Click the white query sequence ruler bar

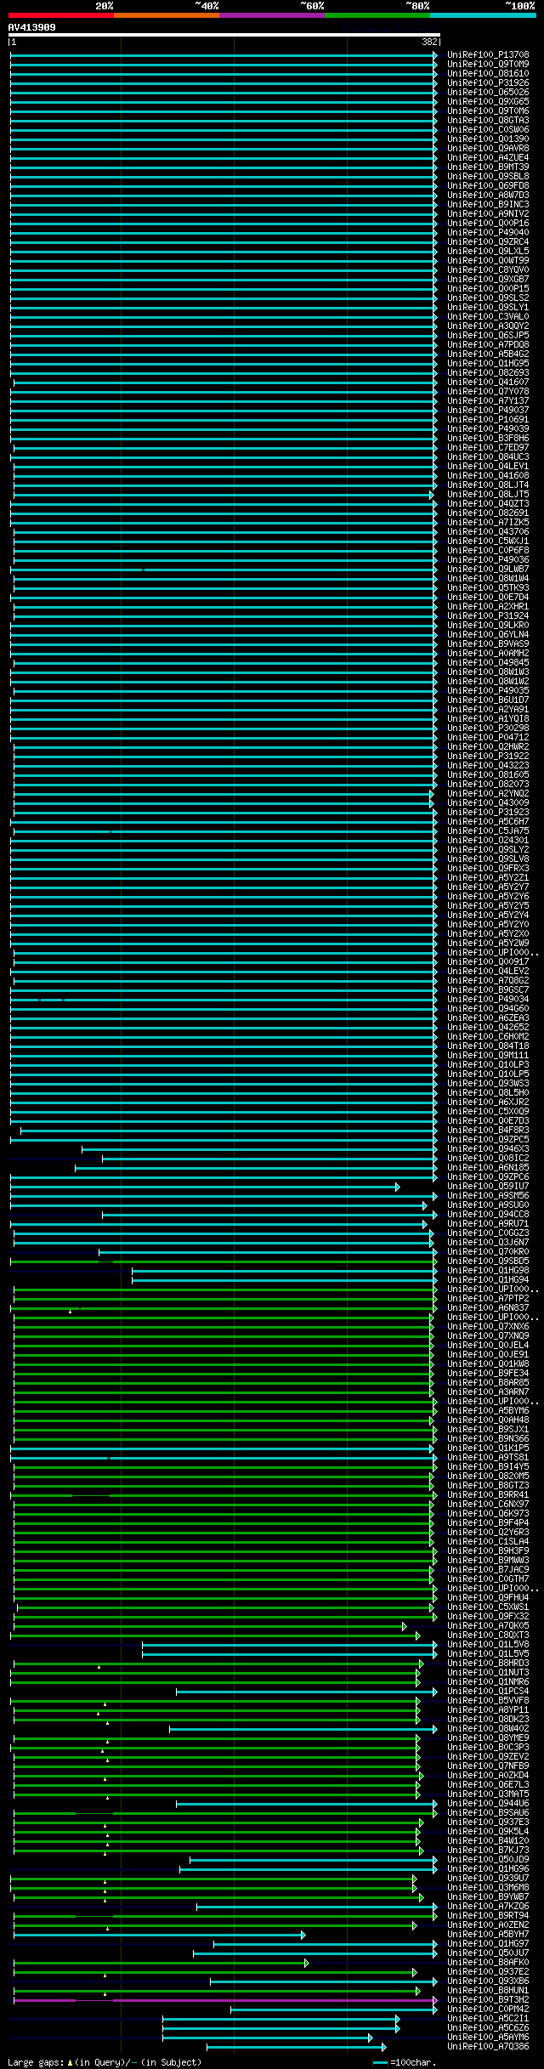click(x=224, y=35)
